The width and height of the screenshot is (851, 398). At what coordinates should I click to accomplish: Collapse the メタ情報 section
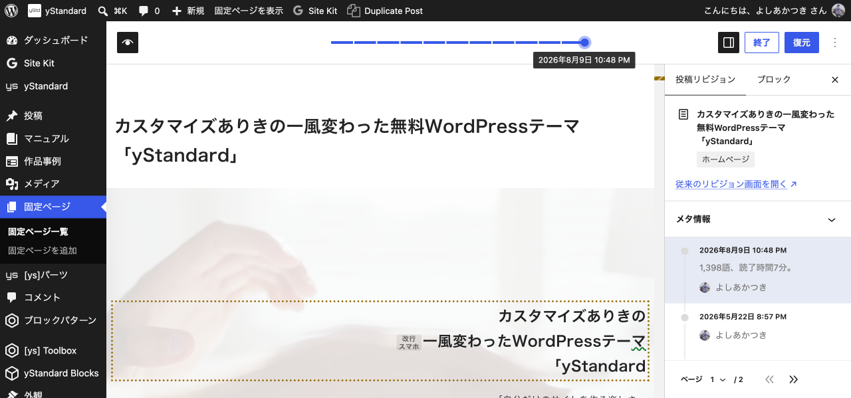(x=758, y=219)
